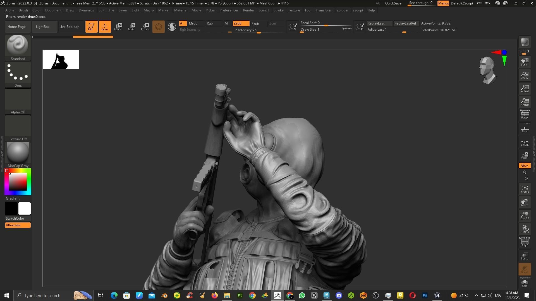536x301 pixels.
Task: Enable Mrgb paint mode
Action: pos(196,23)
